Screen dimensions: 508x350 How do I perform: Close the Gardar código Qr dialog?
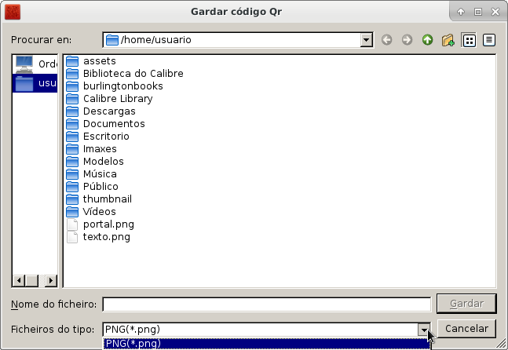(x=495, y=12)
